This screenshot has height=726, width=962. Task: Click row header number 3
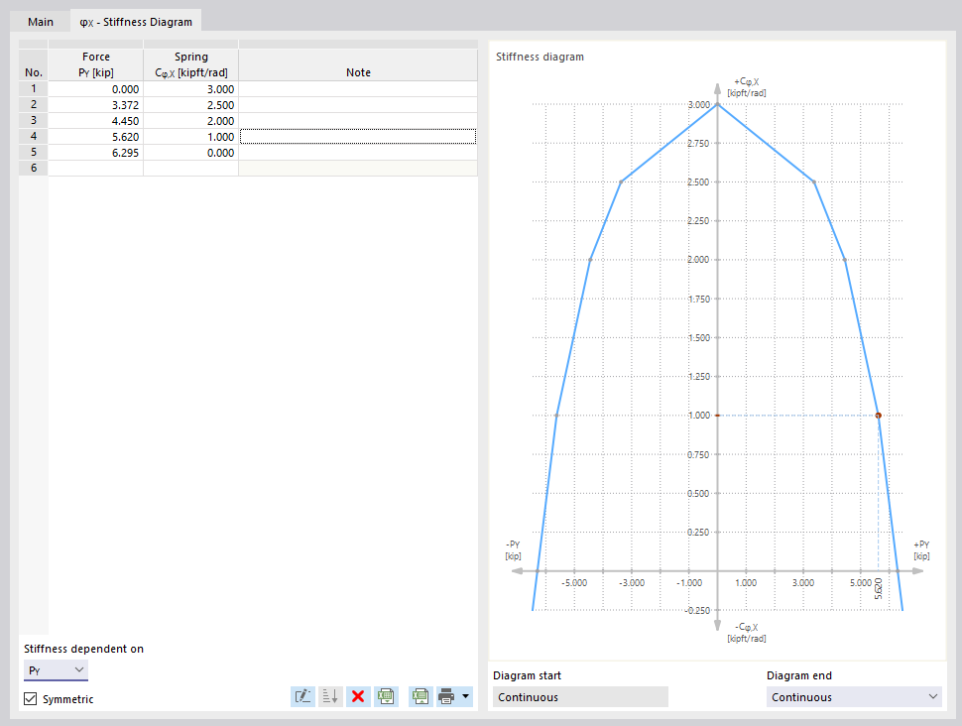pyautogui.click(x=33, y=121)
